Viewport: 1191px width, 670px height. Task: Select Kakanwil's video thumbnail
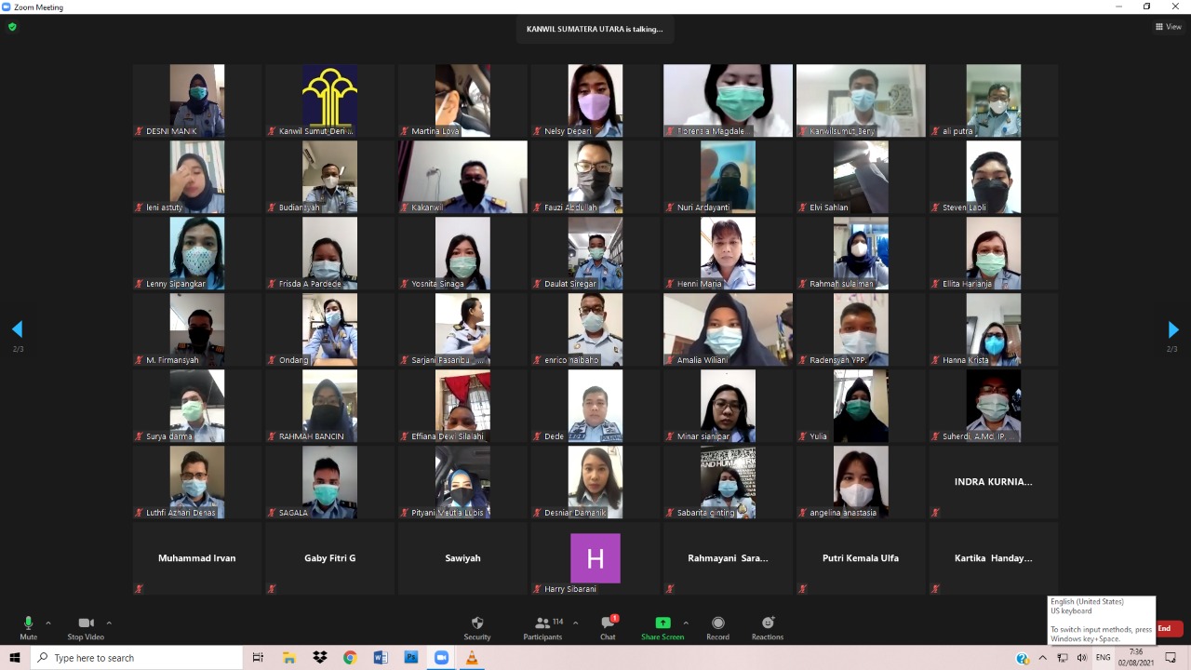point(462,177)
